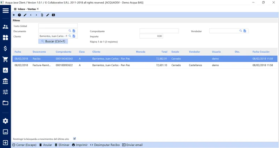Click Cerrar (Escape) button
Image resolution: width=279 pixels, height=148 pixels.
(x=24, y=145)
